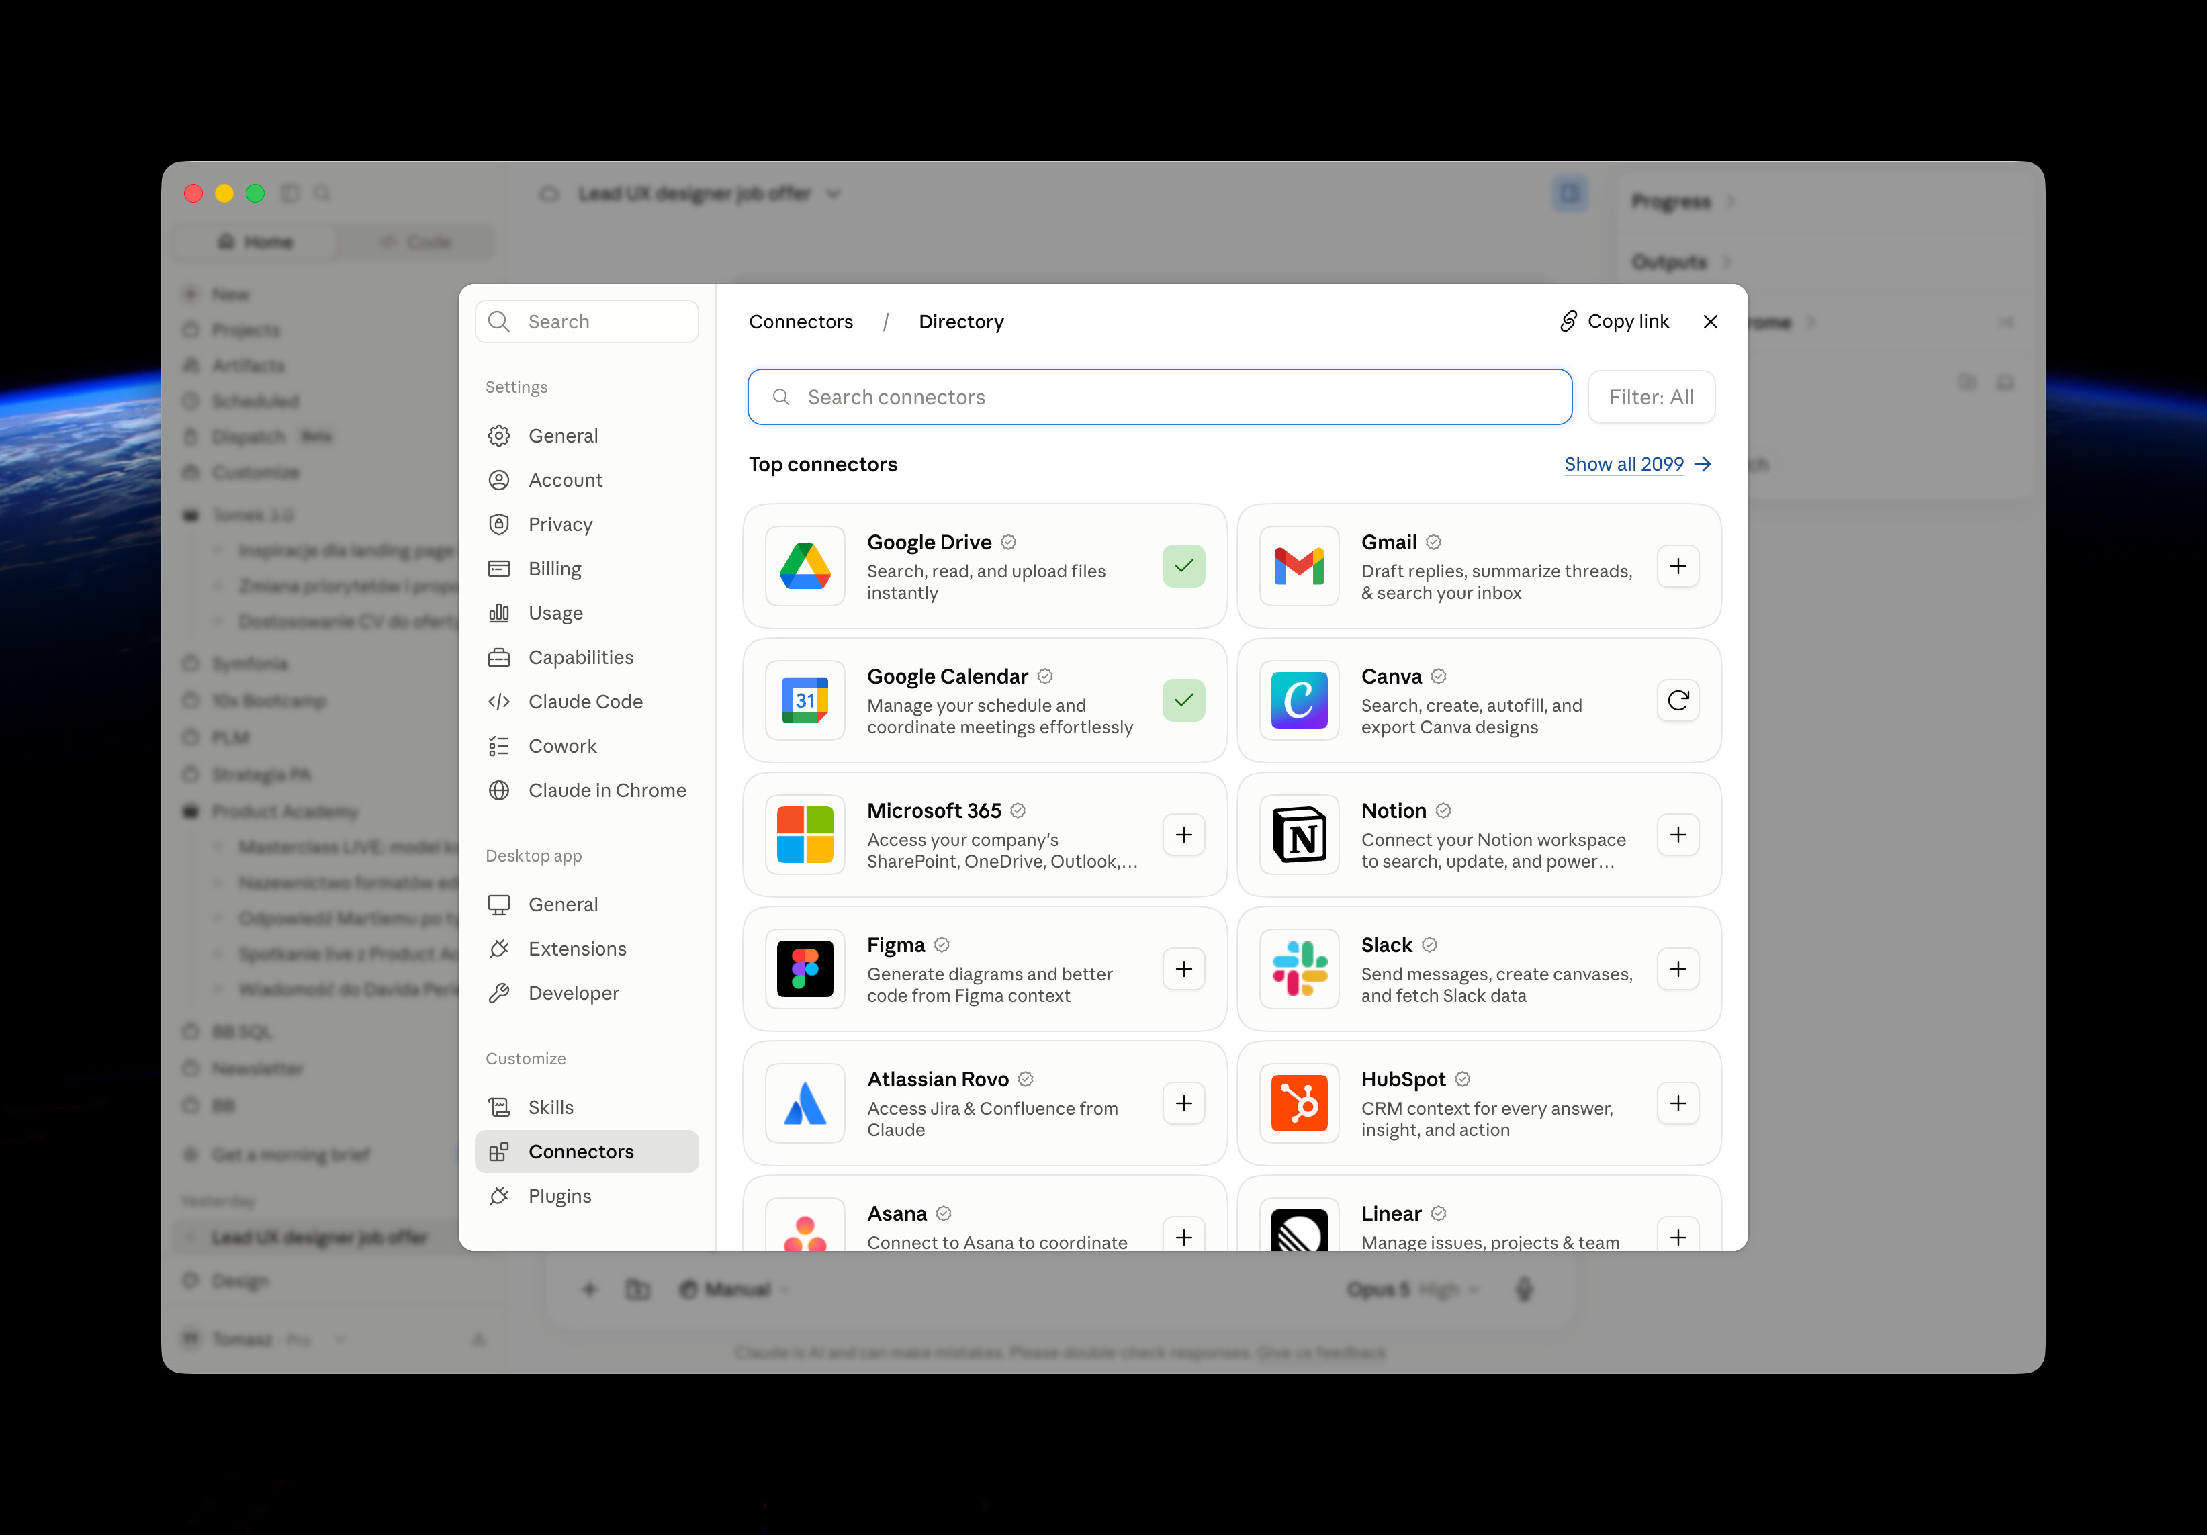The height and width of the screenshot is (1535, 2207).
Task: Toggle the Google Calendar connected checkmark
Action: (x=1184, y=701)
